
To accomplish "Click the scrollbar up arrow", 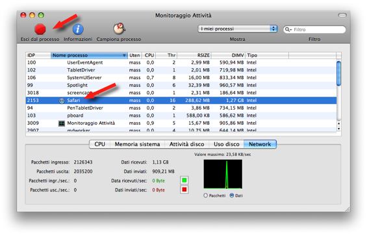I will (x=338, y=123).
